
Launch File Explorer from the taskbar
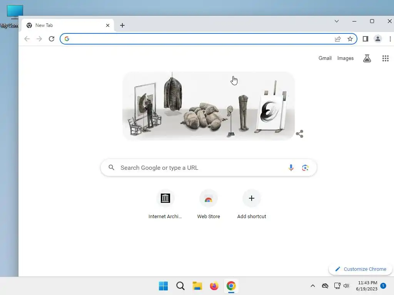(x=197, y=286)
